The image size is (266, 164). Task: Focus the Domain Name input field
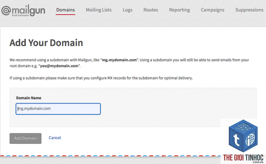[x=58, y=109]
